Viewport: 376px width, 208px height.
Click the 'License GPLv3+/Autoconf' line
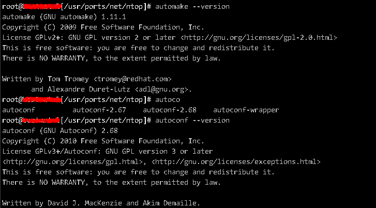[x=108, y=152]
